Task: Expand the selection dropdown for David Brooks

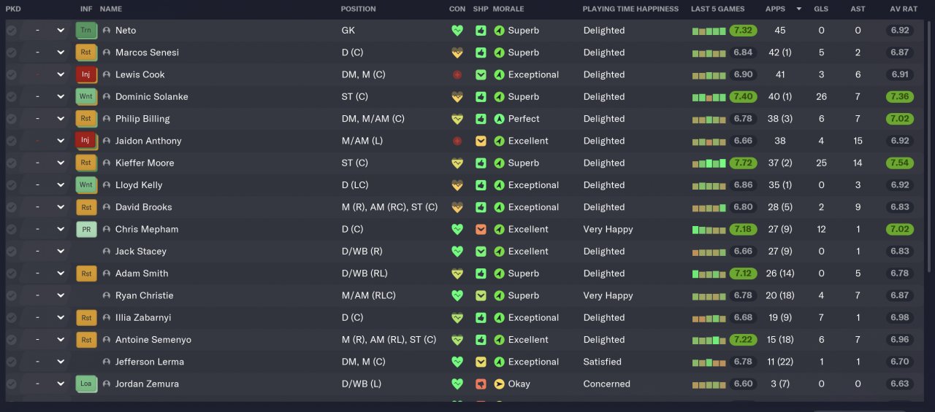Action: pyautogui.click(x=61, y=207)
